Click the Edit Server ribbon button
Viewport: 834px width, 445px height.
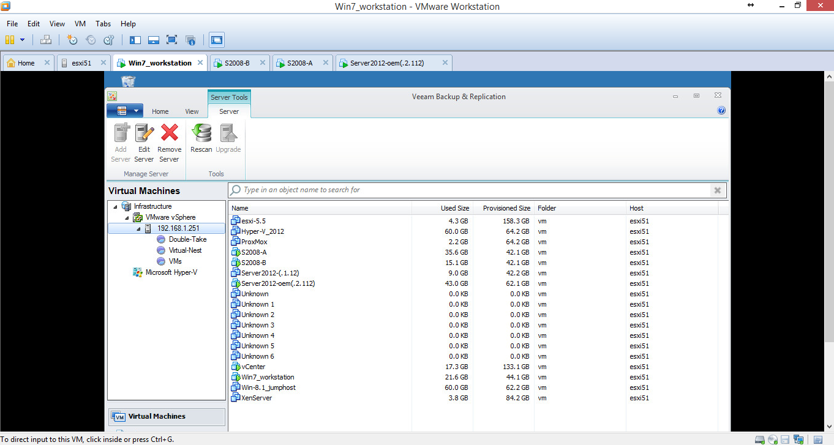pos(145,143)
